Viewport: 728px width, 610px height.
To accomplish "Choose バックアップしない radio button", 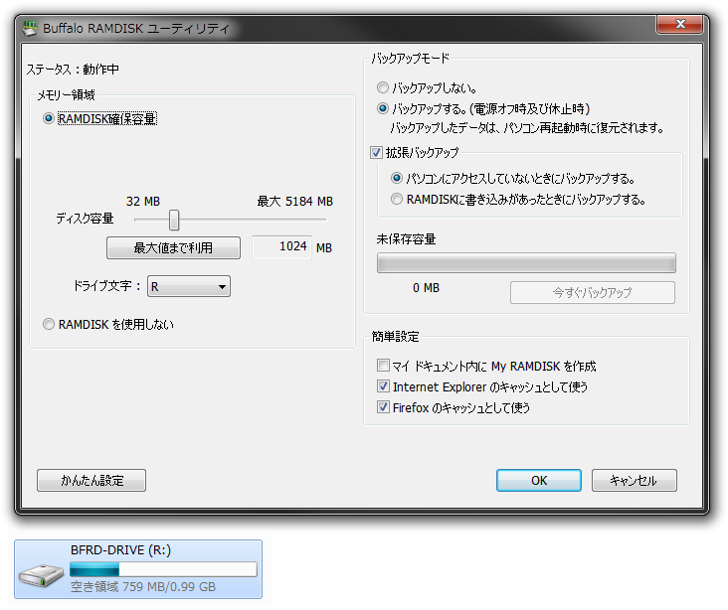I will [383, 87].
